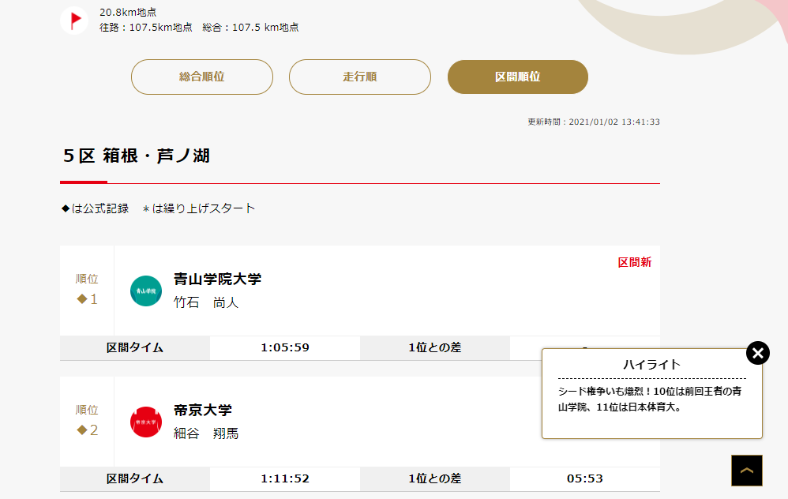Screen dimensions: 788x499
Task: Click 区間タイム label in 青山学院大学 row
Action: pos(135,347)
